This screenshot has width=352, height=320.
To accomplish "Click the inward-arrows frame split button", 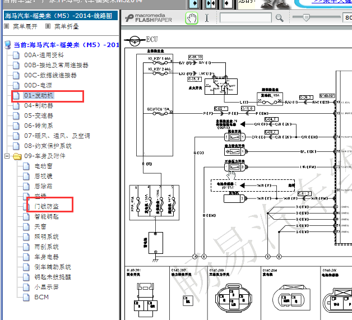I will [x=211, y=3].
